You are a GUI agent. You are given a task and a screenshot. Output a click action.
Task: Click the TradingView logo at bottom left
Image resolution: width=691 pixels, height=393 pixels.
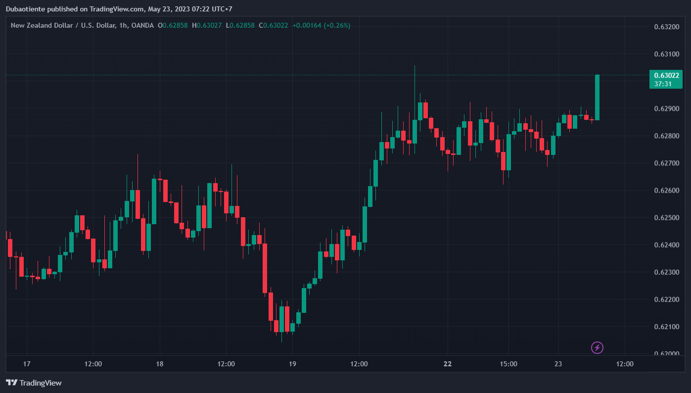tap(34, 383)
